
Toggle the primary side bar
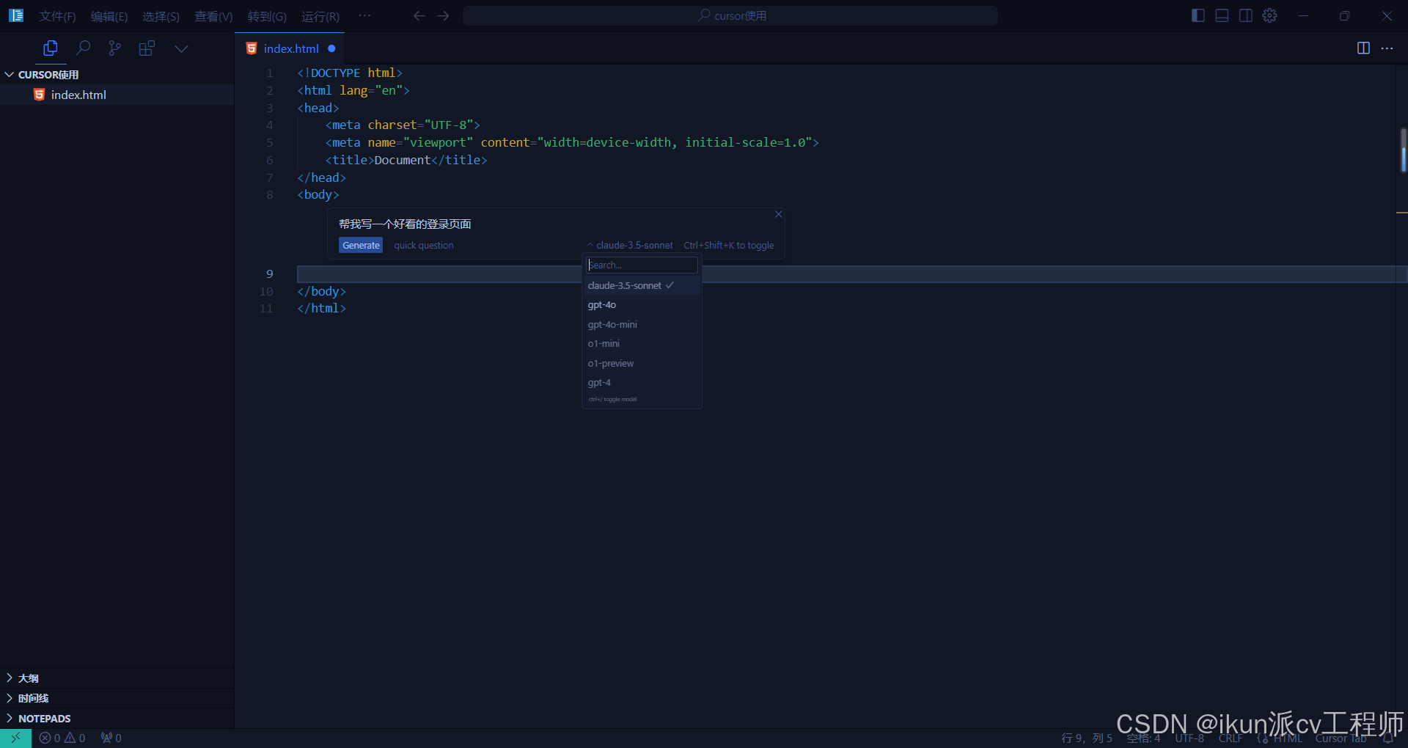tap(1198, 15)
